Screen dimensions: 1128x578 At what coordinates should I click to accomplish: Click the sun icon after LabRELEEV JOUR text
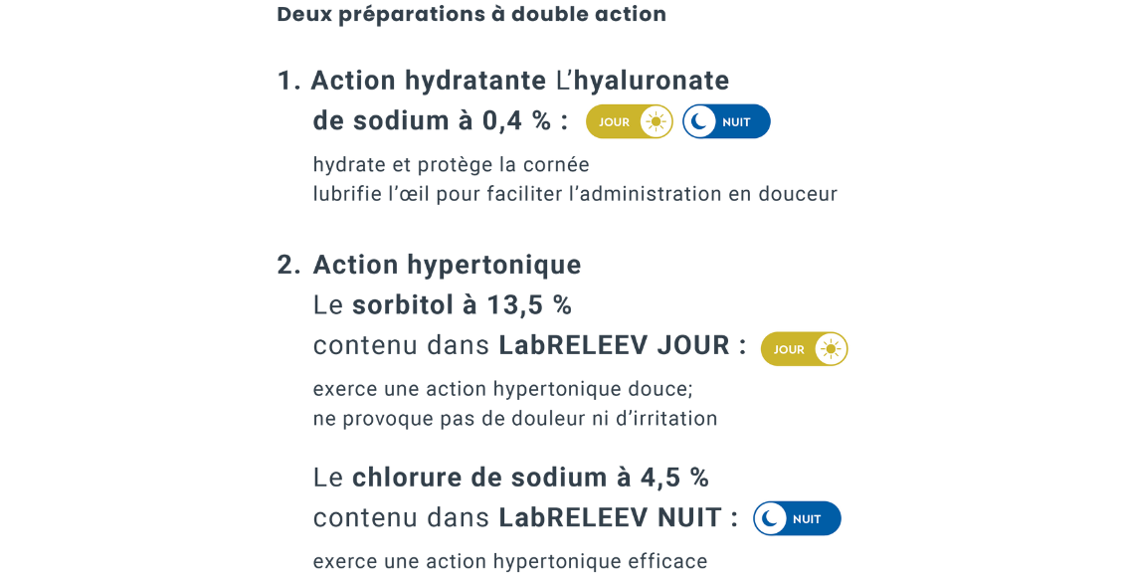pyautogui.click(x=831, y=349)
